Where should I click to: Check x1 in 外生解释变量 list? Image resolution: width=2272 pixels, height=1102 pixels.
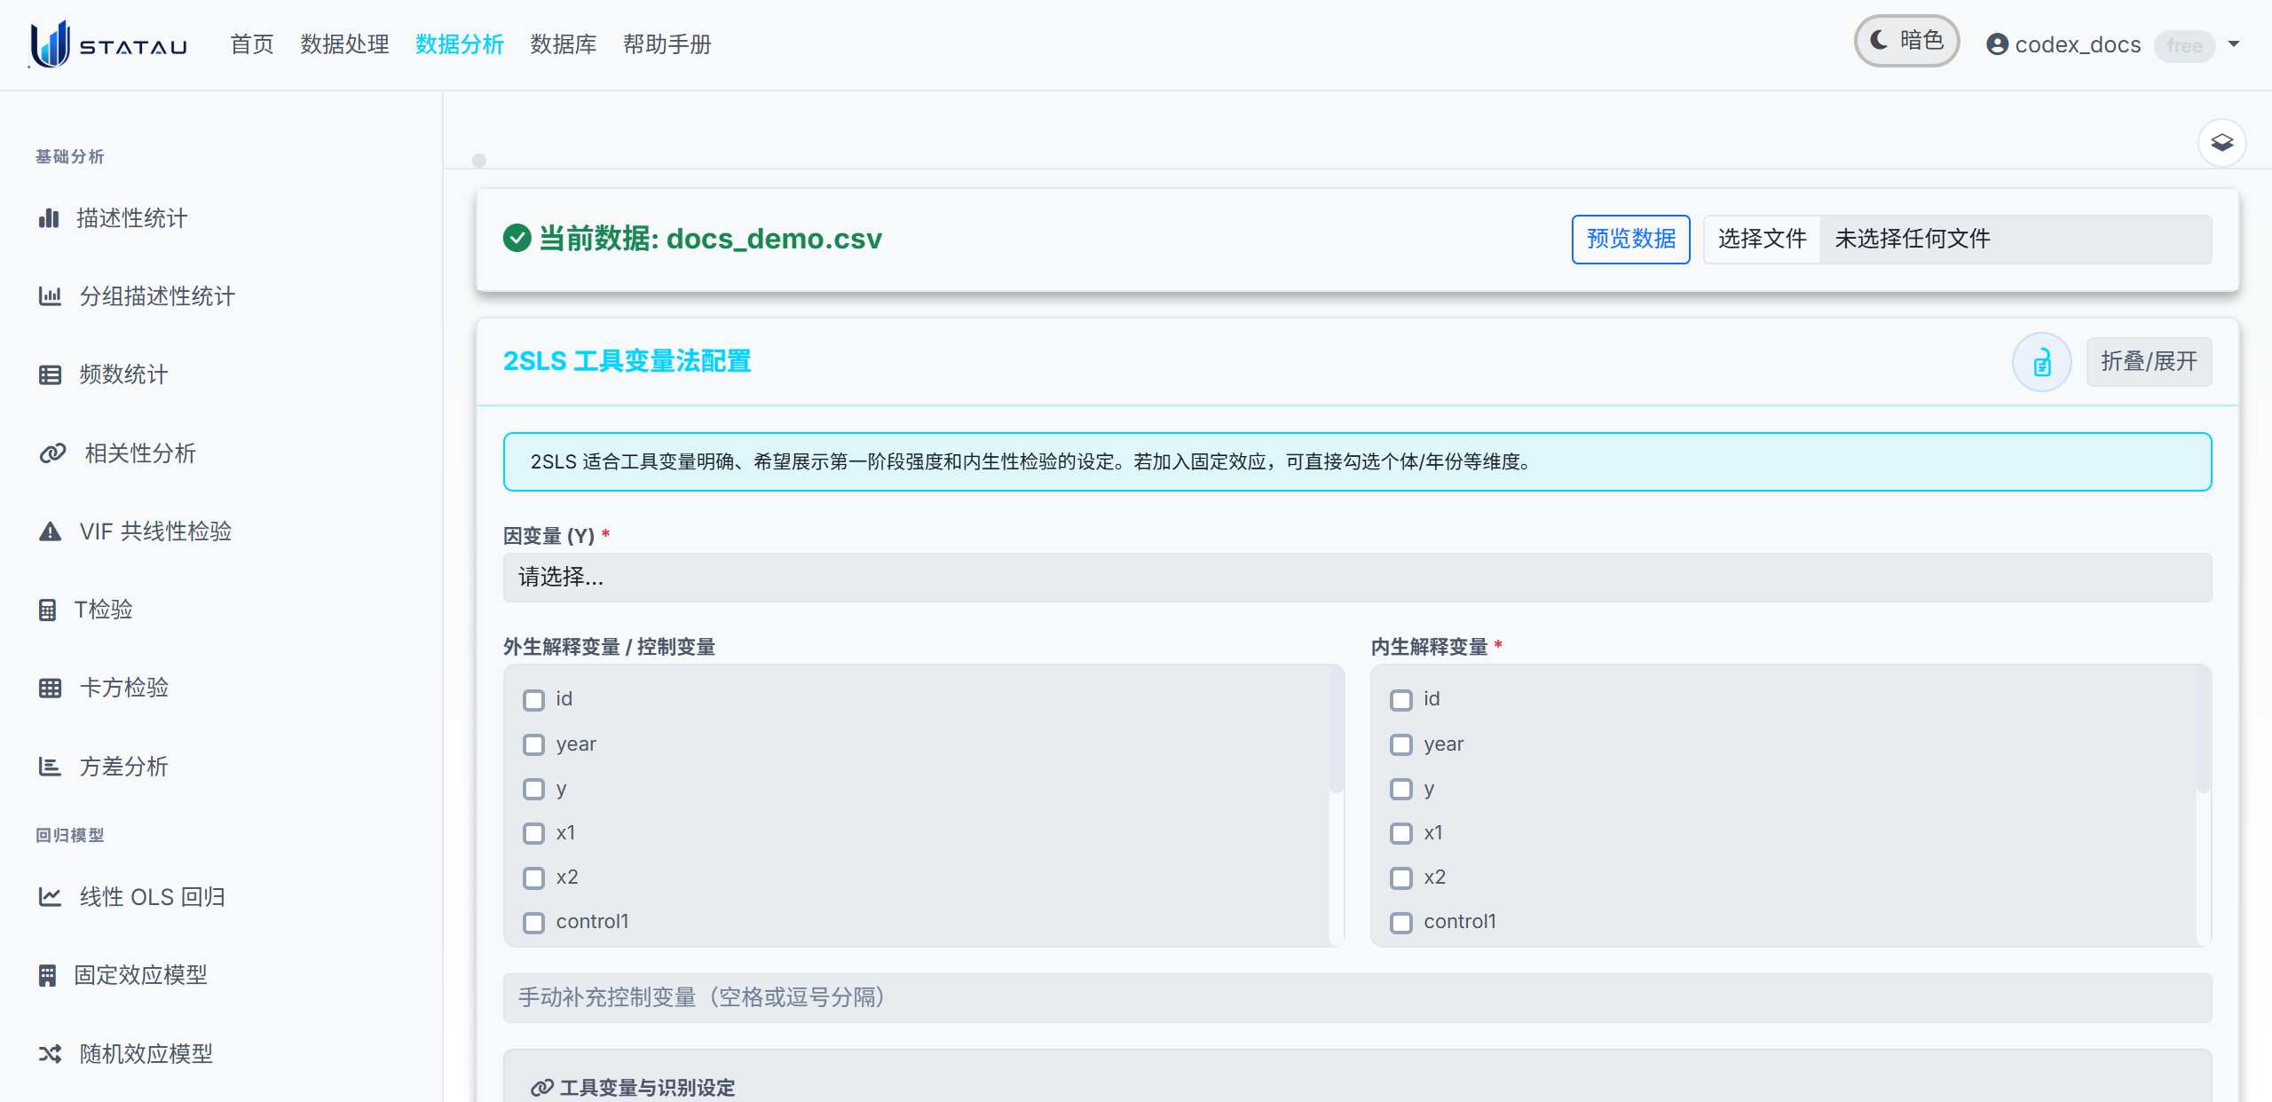pos(533,833)
